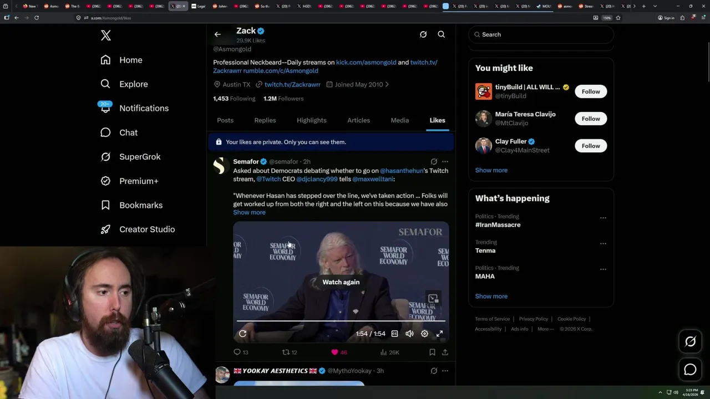This screenshot has width=710, height=399.
Task: Open kick.com/asmongold link
Action: (x=366, y=63)
